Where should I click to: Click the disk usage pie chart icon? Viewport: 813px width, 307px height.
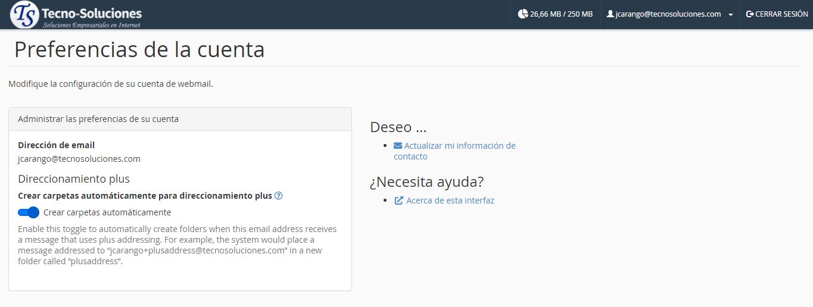pos(522,14)
